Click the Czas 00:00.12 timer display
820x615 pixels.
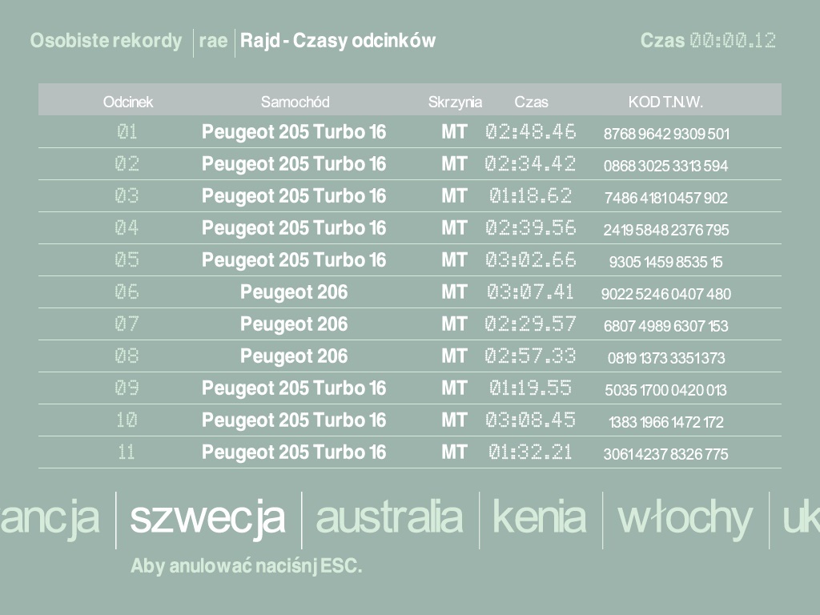(x=708, y=41)
